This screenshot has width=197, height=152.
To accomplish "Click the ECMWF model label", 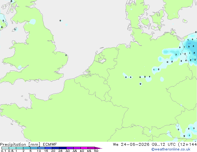I will [50, 145].
